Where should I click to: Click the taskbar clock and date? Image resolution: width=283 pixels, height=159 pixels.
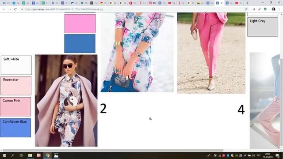pos(268,155)
